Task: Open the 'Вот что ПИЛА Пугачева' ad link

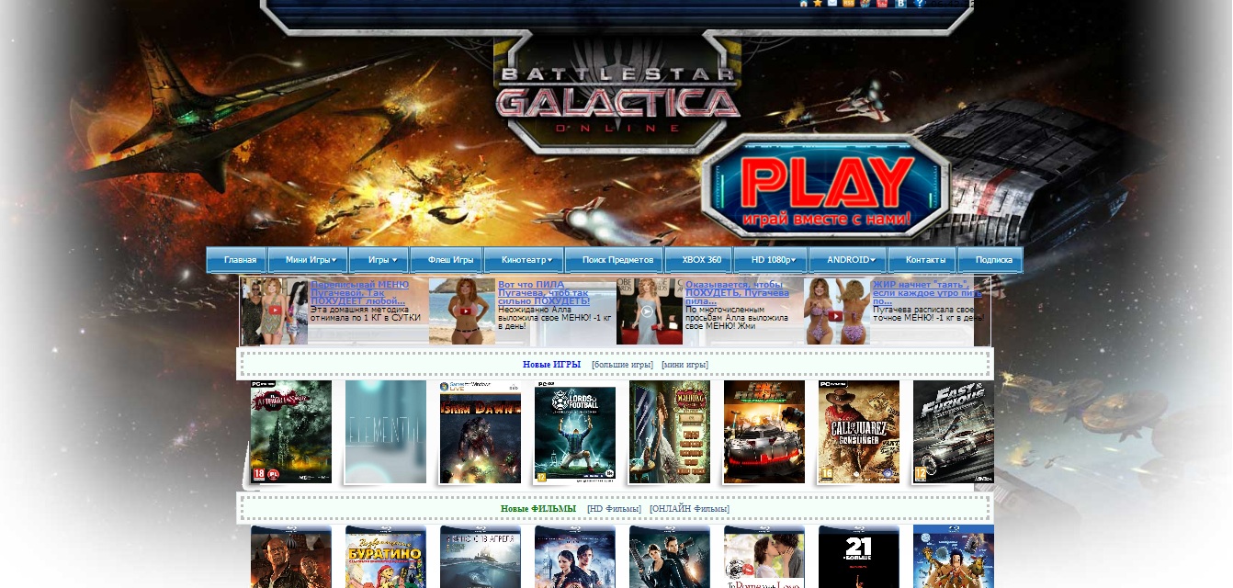Action: click(544, 292)
